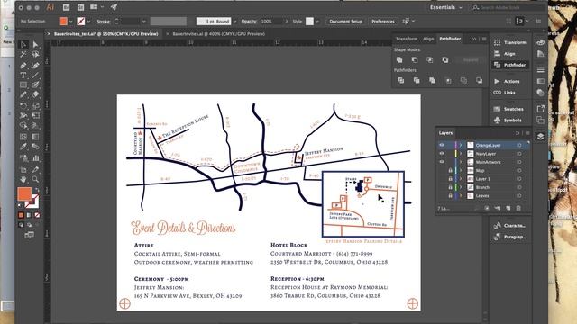Select the Line Segment tool
This screenshot has width=577, height=324.
coord(35,76)
